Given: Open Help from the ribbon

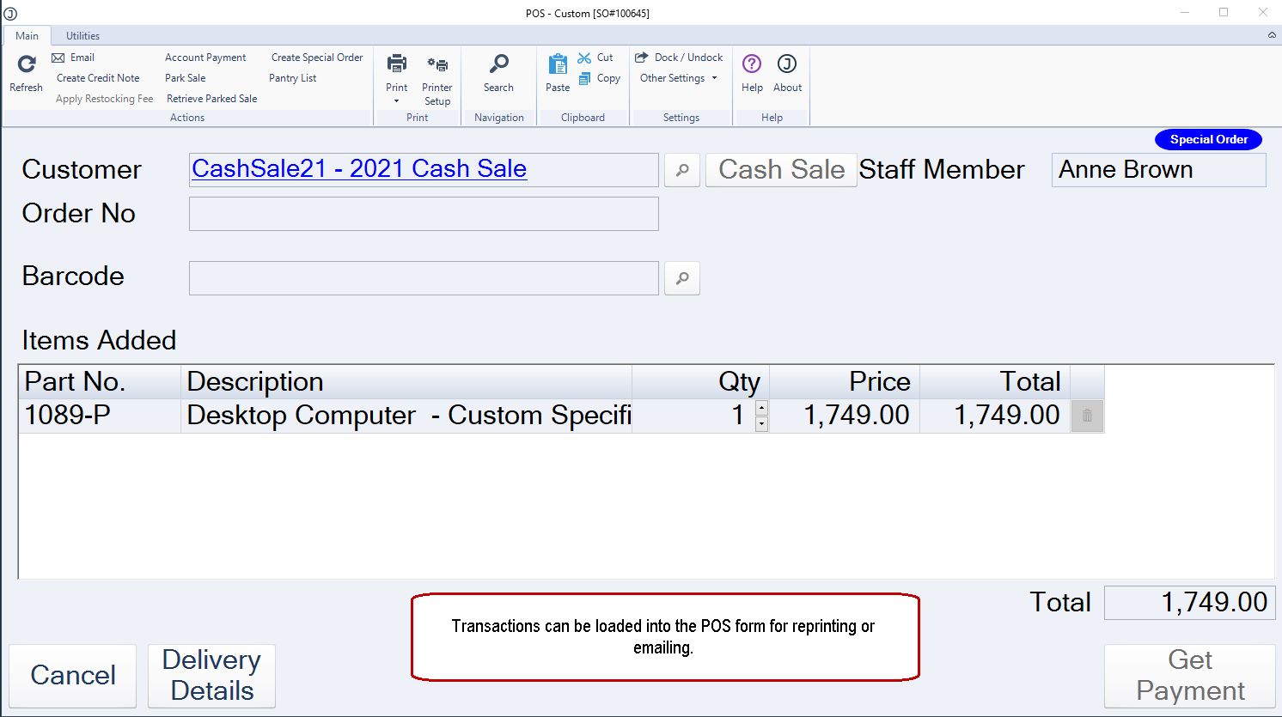Looking at the screenshot, I should pos(752,73).
